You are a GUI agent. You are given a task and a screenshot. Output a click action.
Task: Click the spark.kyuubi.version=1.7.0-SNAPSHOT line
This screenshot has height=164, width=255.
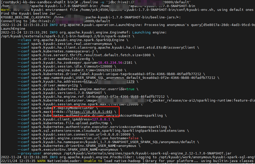62,93
